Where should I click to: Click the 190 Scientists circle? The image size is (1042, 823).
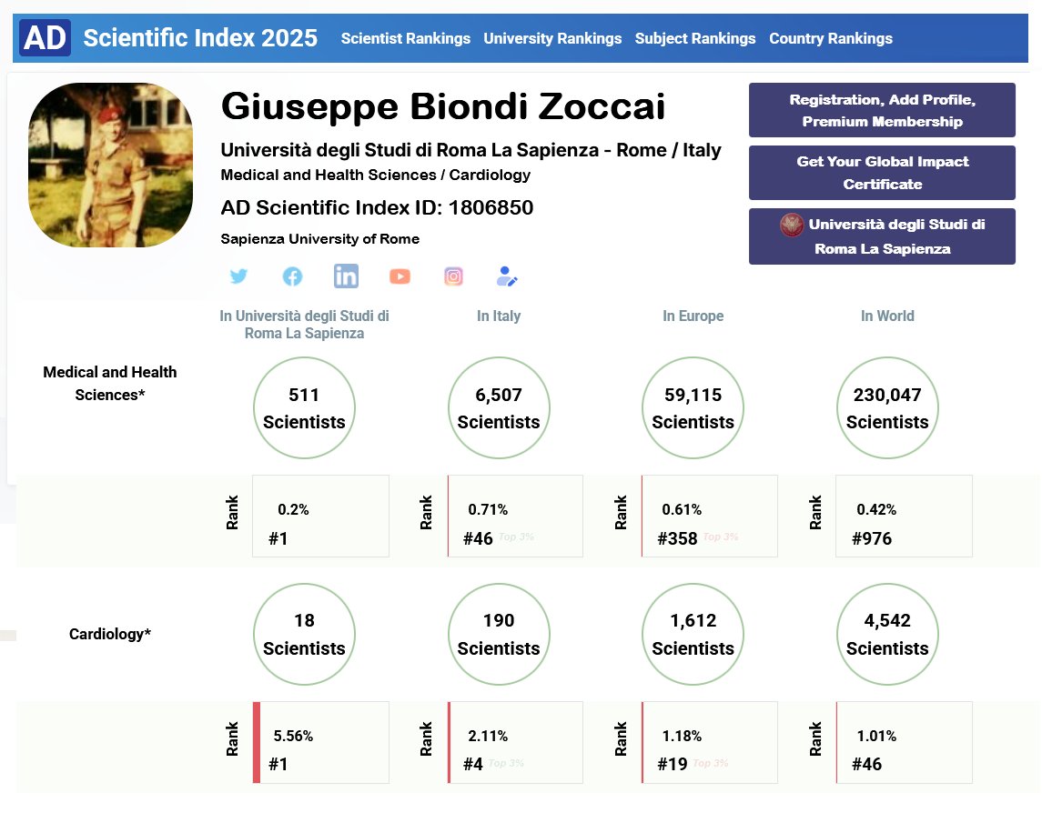pos(499,635)
